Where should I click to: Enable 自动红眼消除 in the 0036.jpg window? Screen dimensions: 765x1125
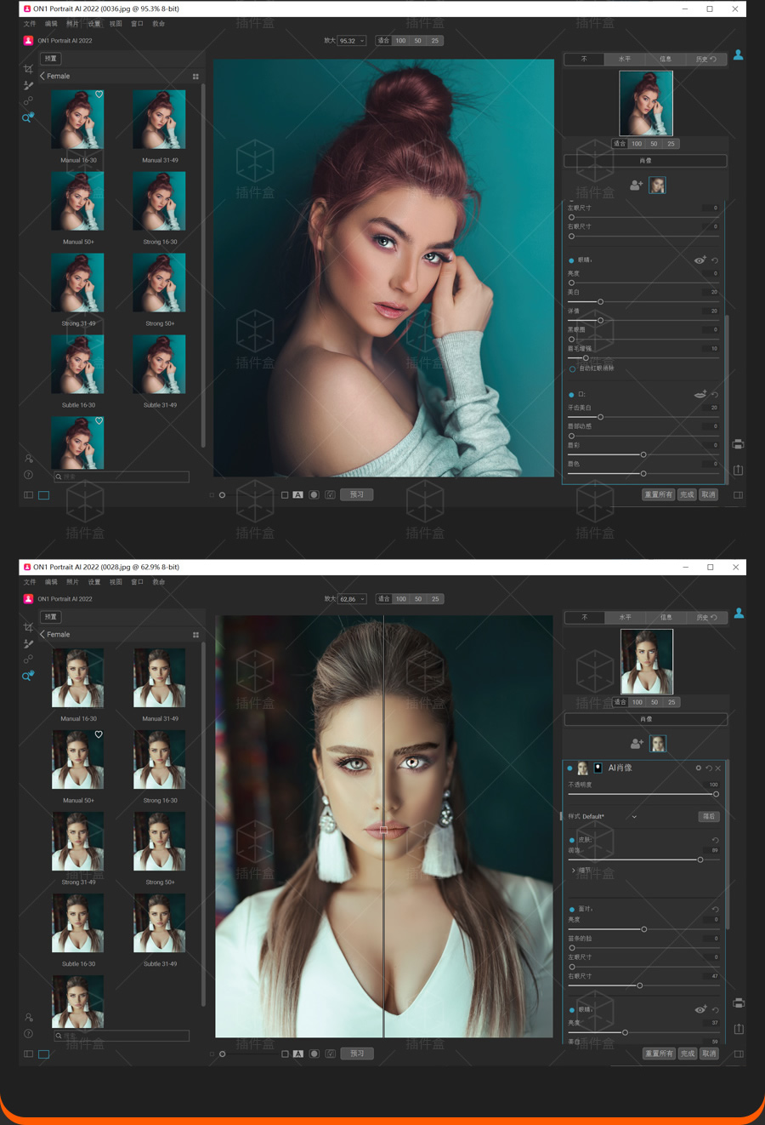pyautogui.click(x=572, y=368)
